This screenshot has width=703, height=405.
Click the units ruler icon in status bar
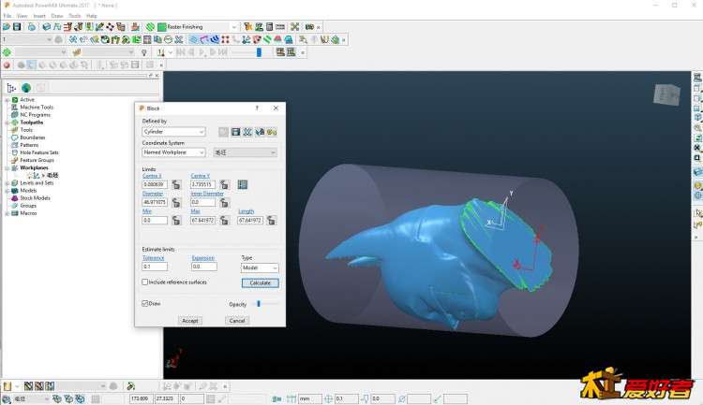tap(292, 398)
